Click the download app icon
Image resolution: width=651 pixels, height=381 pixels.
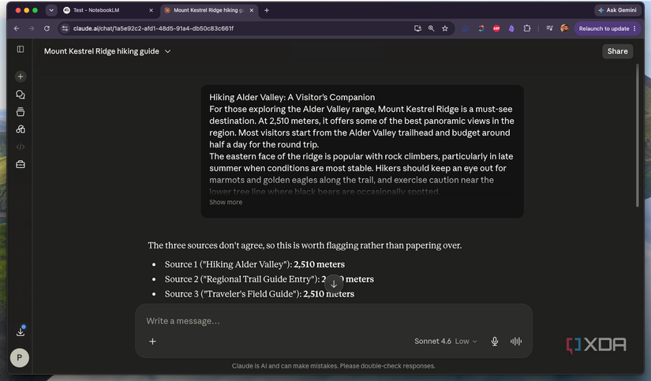click(x=21, y=331)
